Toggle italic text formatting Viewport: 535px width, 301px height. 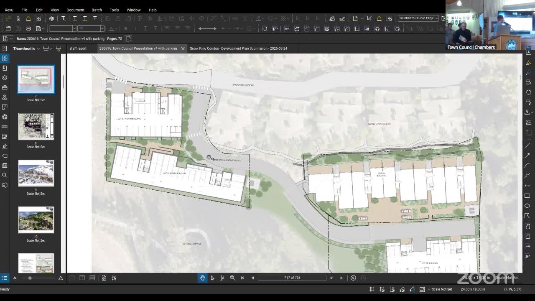pos(136,28)
